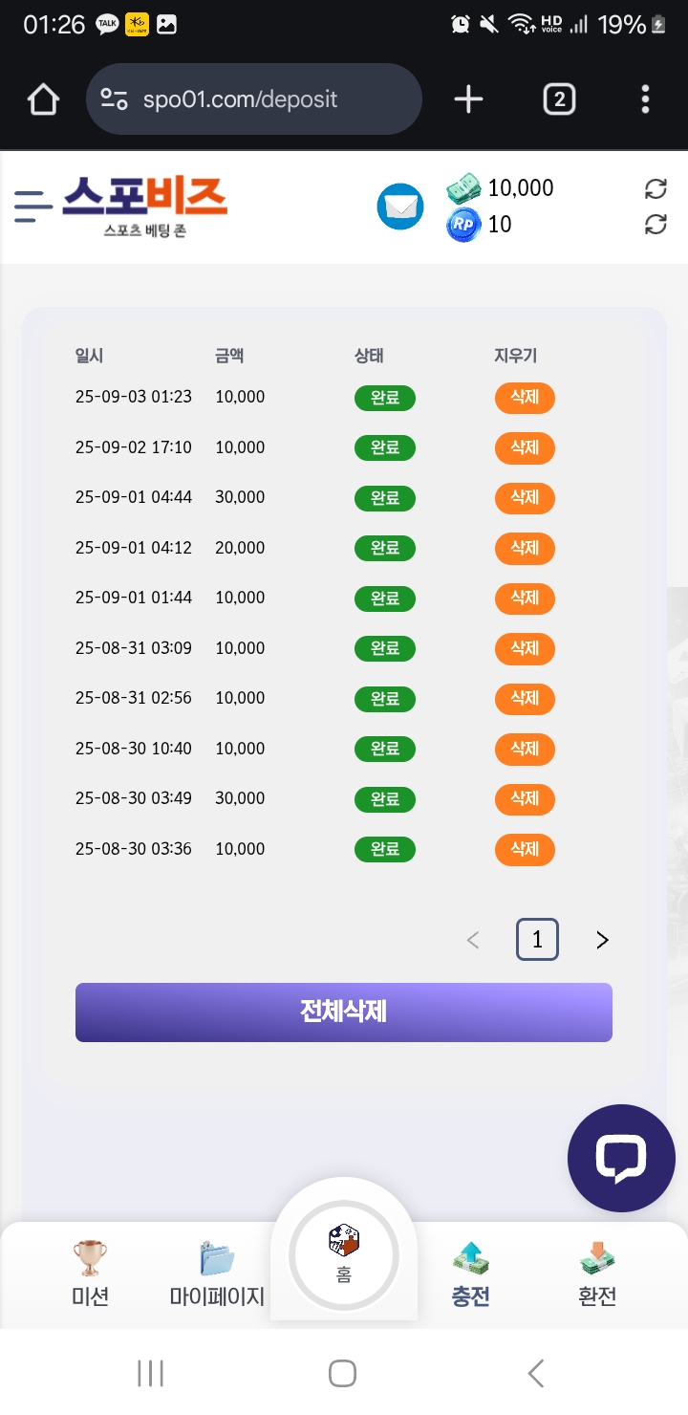Tap the spo01.com/deposit address bar
Image resolution: width=688 pixels, height=1415 pixels.
point(253,99)
